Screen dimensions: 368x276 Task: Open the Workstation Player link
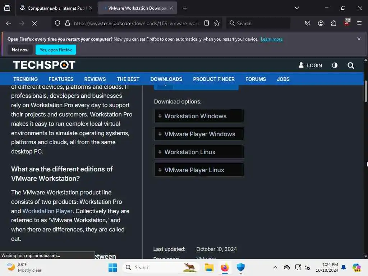(47, 211)
